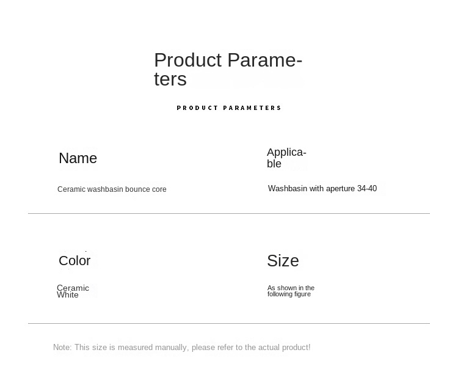Screen dimensions: 458x380
Task: Click the word "Note:" in the footer
Action: pos(62,348)
